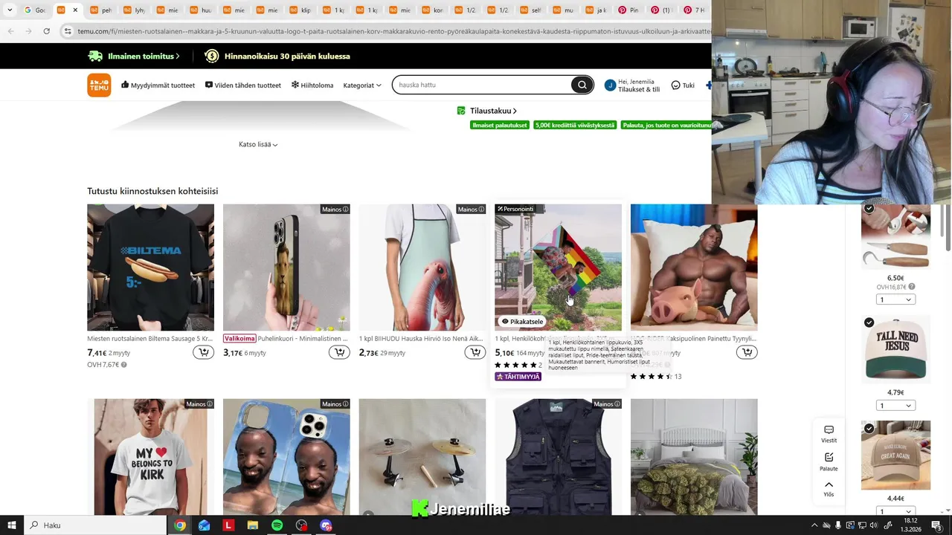The height and width of the screenshot is (535, 952).
Task: Click the search input field
Action: click(x=483, y=85)
